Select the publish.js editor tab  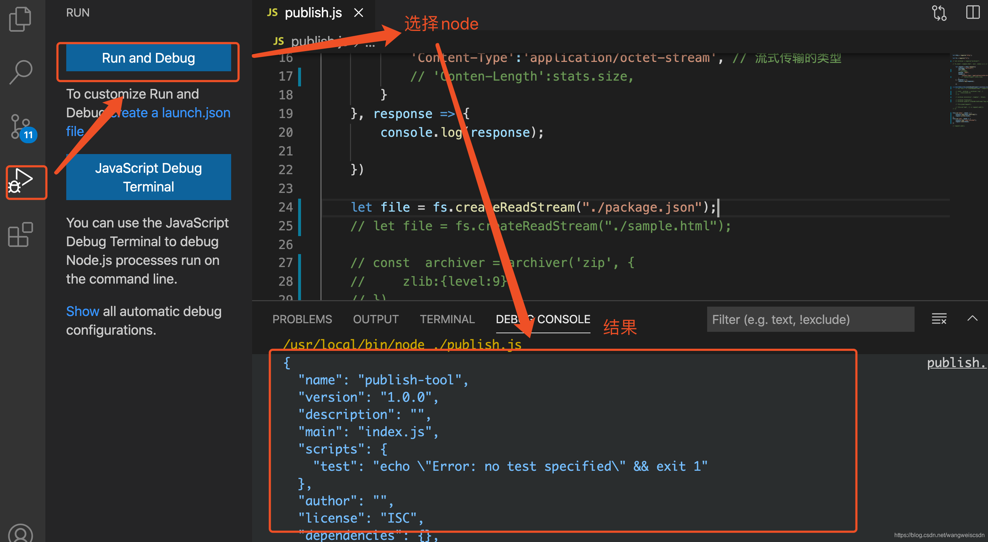click(313, 13)
